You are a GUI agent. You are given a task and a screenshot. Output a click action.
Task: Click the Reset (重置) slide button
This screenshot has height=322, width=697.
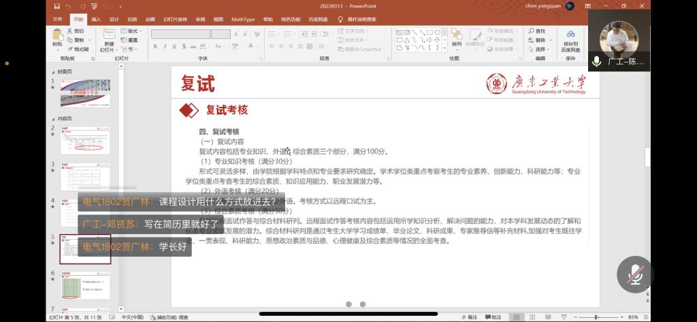(132, 40)
